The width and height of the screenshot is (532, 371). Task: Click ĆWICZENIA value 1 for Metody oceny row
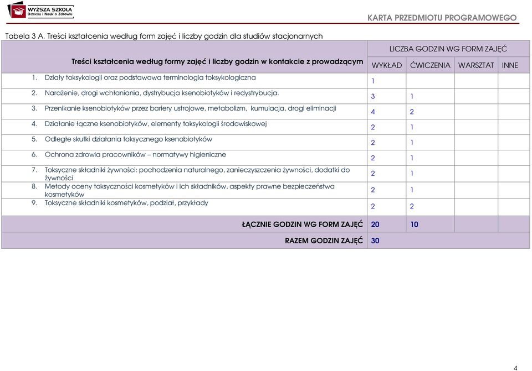point(412,190)
